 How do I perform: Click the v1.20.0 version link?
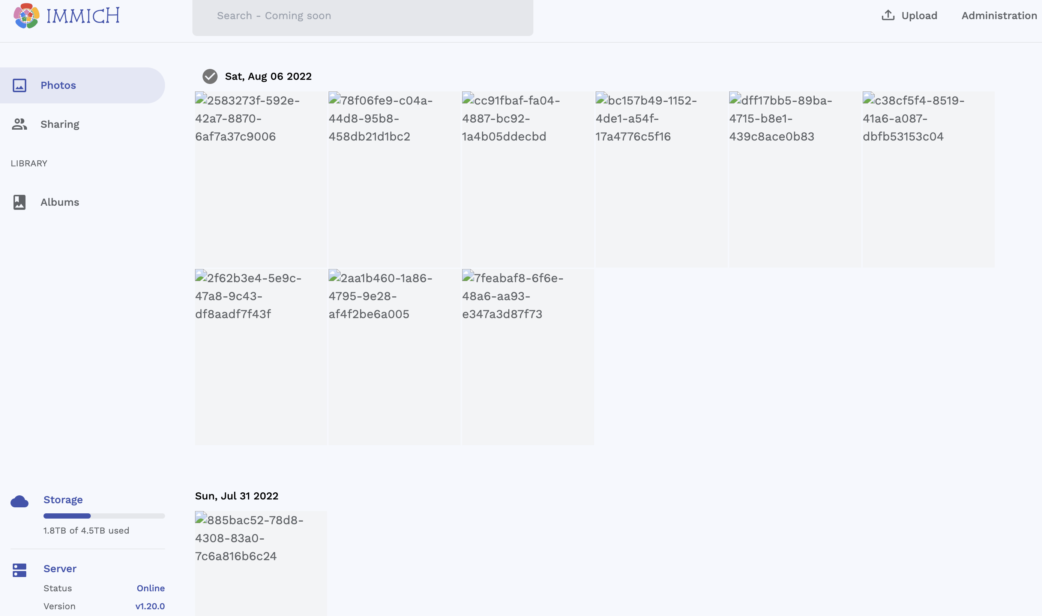[150, 606]
